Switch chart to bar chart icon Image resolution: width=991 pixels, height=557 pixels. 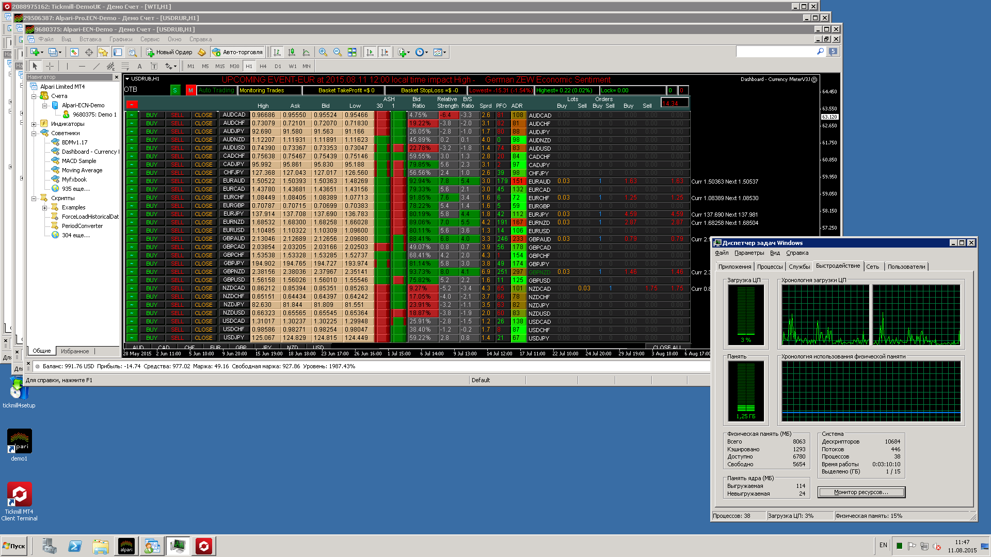[277, 52]
